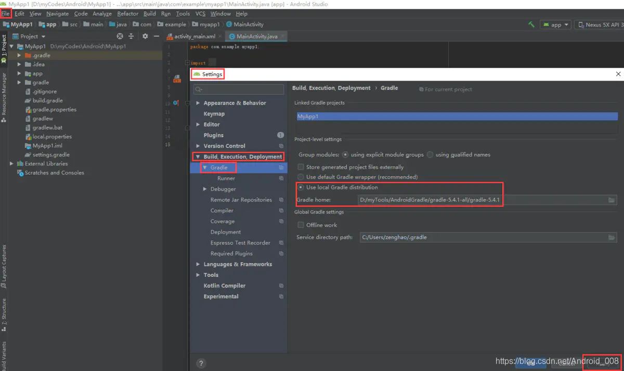Expand the .gradle folder in project tree

coord(19,55)
